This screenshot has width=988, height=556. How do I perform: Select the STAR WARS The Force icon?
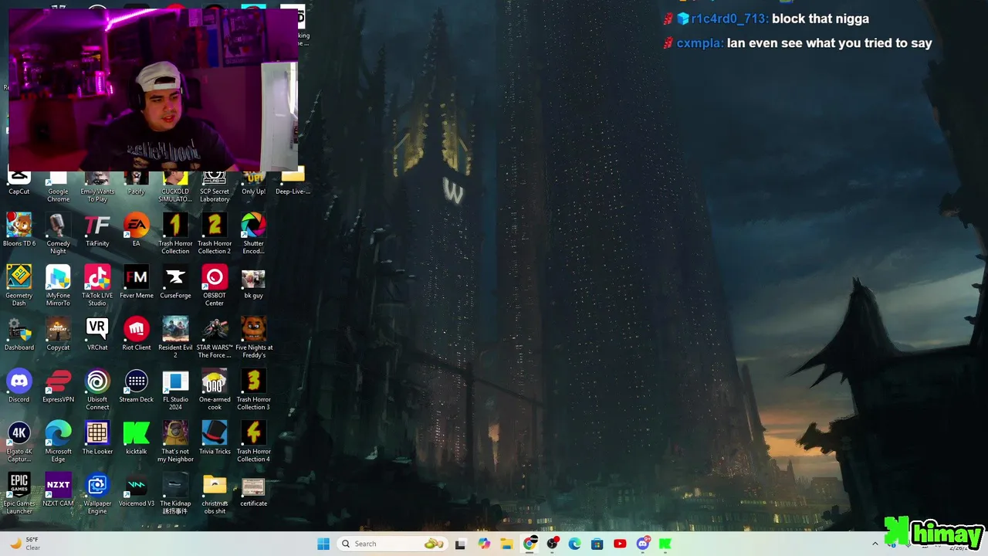[x=215, y=337]
